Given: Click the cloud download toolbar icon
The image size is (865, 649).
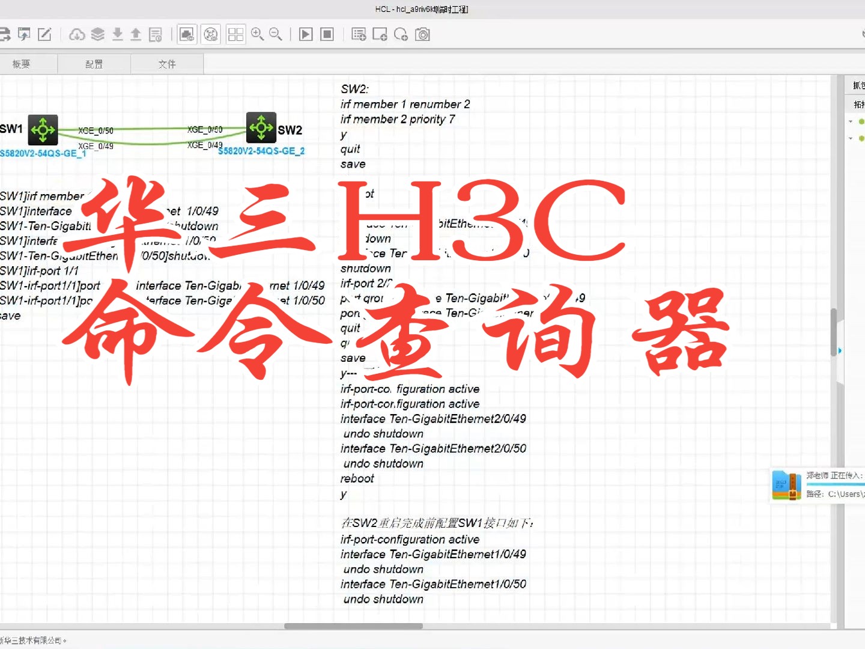Looking at the screenshot, I should pyautogui.click(x=77, y=34).
